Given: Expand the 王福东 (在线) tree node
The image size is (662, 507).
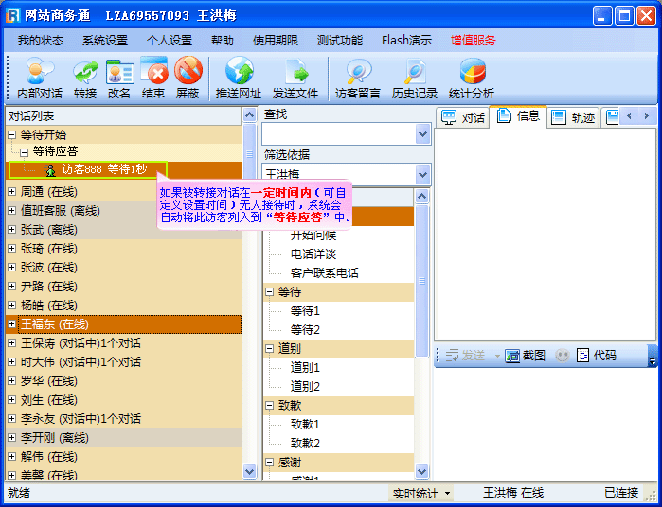Looking at the screenshot, I should [x=12, y=324].
